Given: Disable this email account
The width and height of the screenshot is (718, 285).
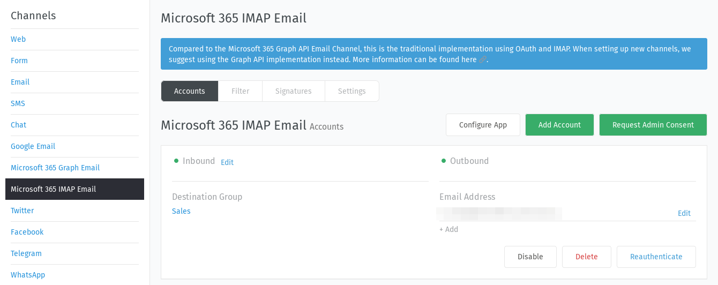Looking at the screenshot, I should (530, 257).
